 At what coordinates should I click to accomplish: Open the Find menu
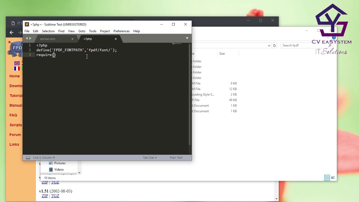click(x=61, y=31)
